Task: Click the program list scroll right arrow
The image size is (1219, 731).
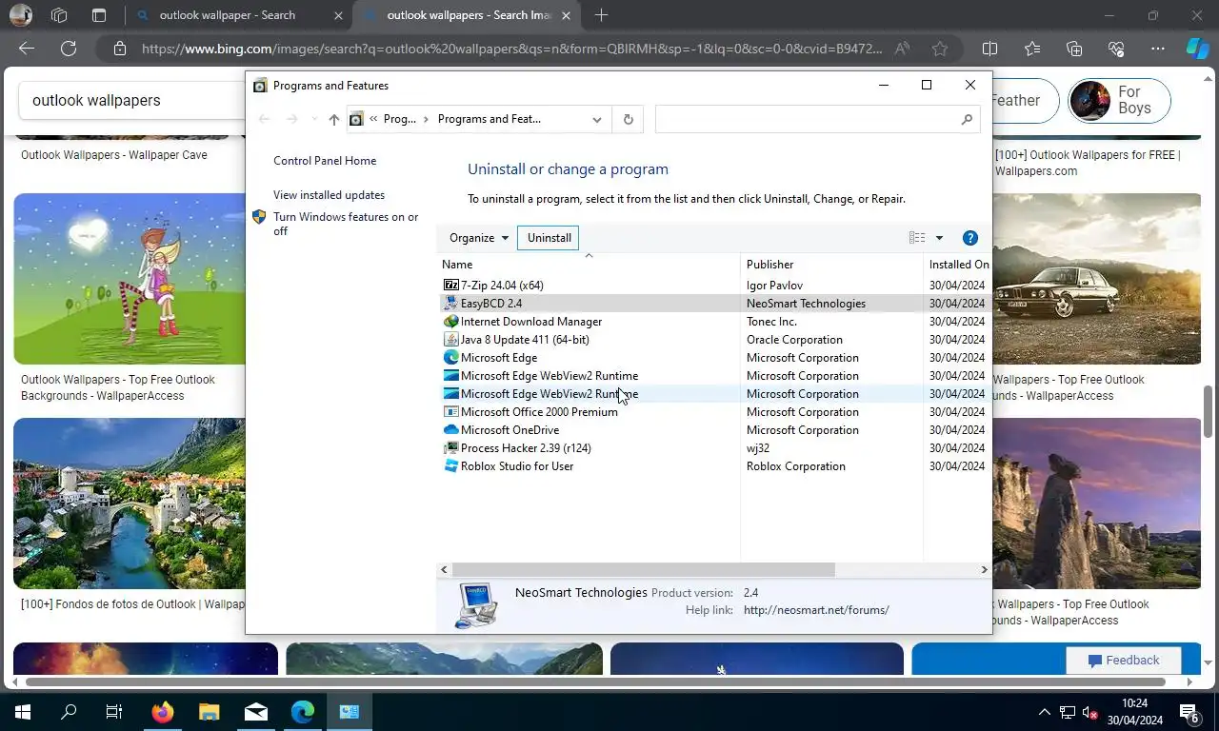Action: click(984, 569)
